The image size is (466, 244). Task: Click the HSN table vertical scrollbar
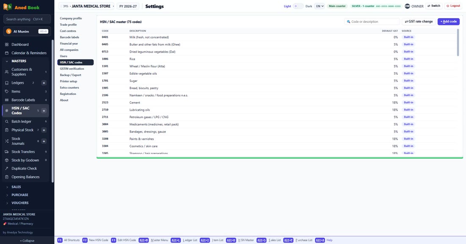458,42
